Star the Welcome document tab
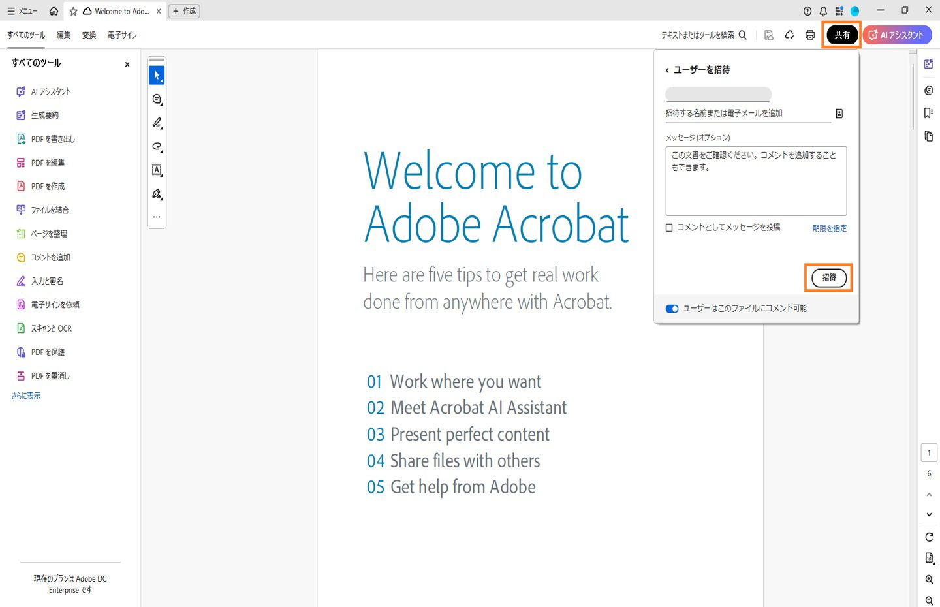 73,11
